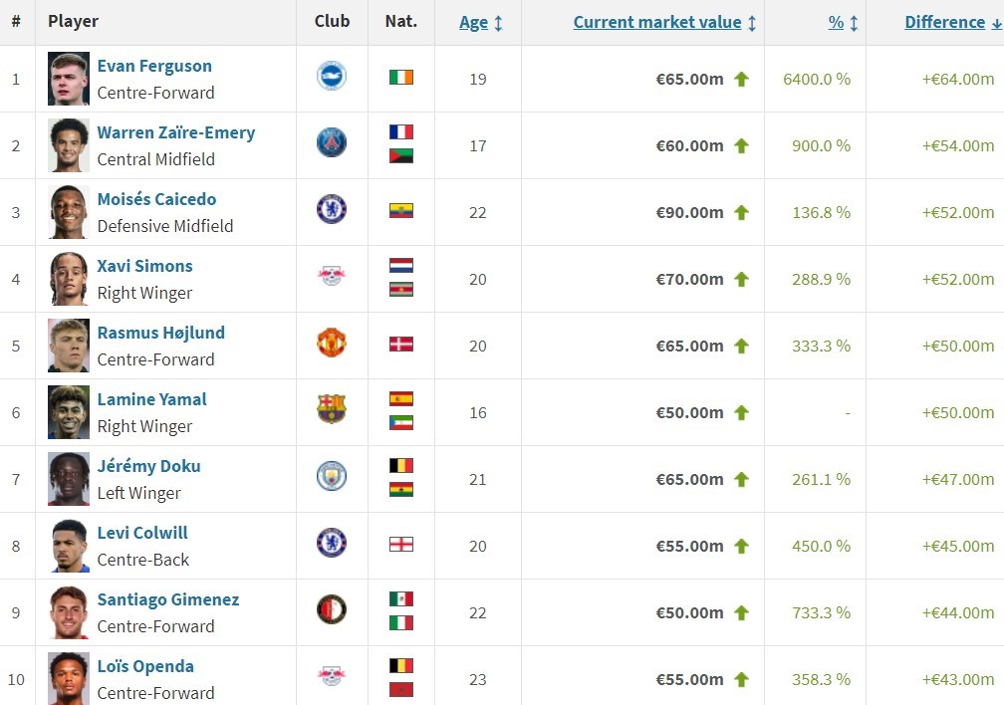Click Jérémy Doku's portrait thumbnail
1004x705 pixels.
[69, 479]
